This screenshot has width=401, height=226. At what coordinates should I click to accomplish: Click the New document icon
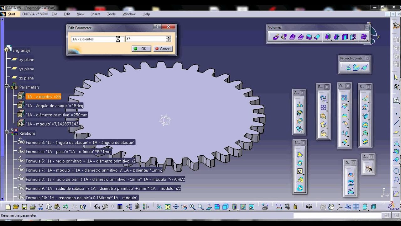pos(8,207)
